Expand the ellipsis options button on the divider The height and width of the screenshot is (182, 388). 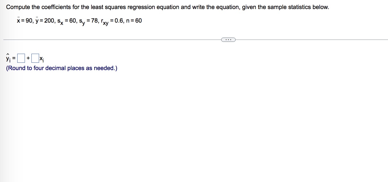point(228,39)
